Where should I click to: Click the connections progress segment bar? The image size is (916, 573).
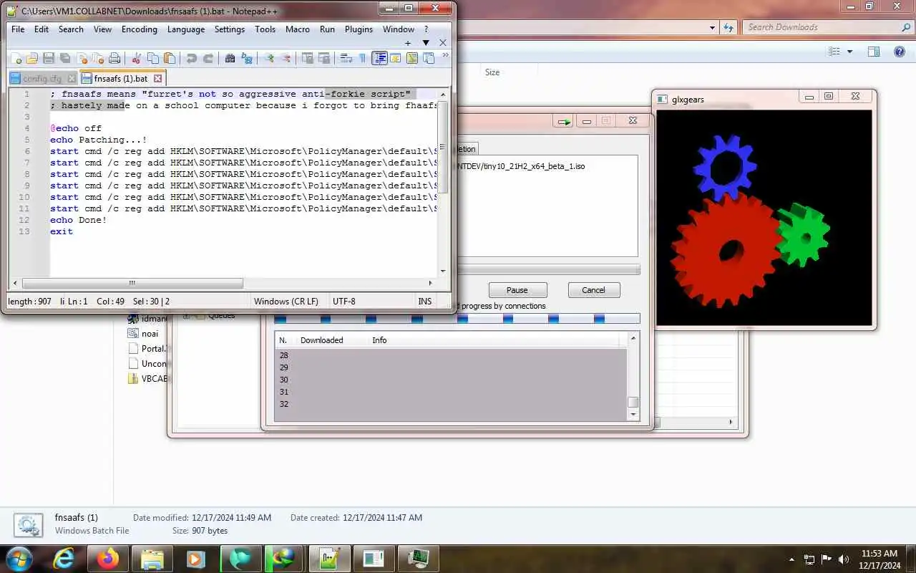(x=457, y=319)
